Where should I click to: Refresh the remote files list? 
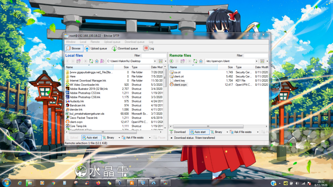pos(195,61)
